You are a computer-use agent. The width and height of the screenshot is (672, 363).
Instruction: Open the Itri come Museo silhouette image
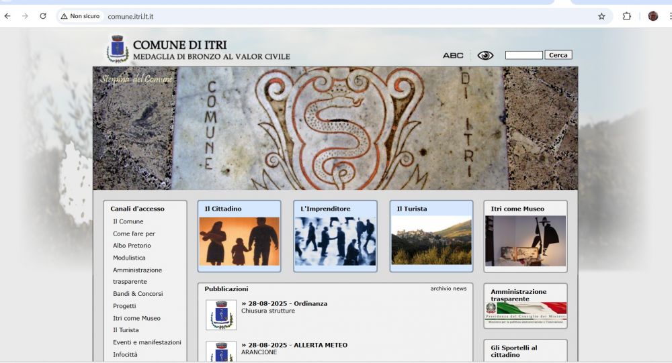point(526,241)
